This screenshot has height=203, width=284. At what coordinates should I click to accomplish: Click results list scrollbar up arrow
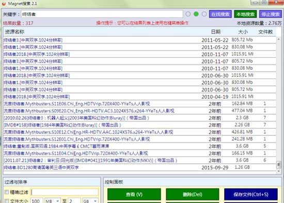click(x=279, y=39)
